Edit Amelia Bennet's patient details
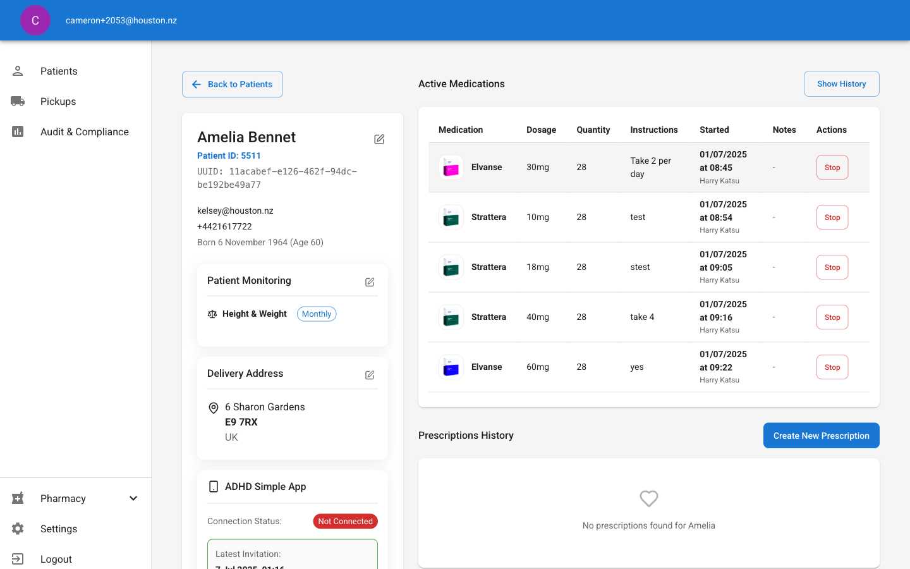910x569 pixels. point(379,139)
